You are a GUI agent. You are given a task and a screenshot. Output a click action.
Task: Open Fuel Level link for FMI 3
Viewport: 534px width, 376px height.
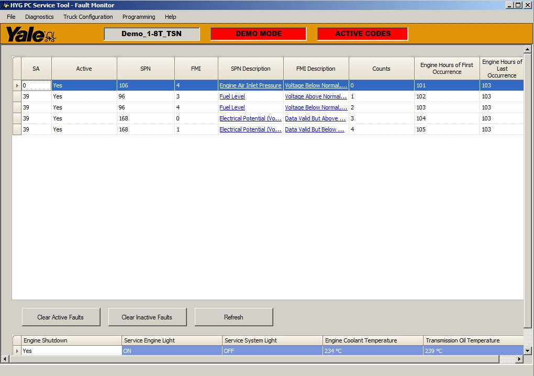232,96
